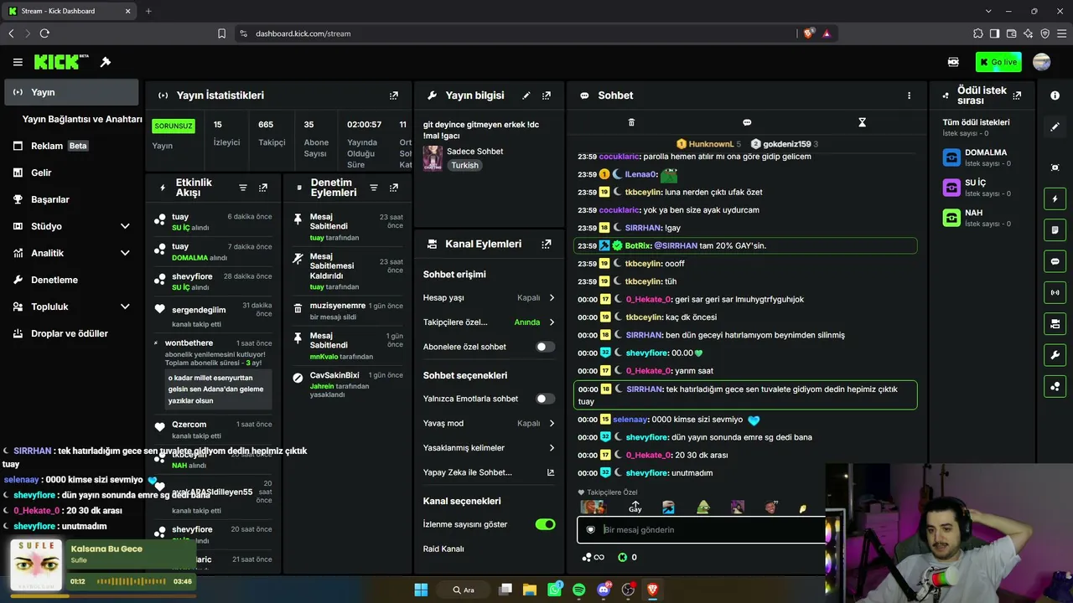This screenshot has height=603, width=1073.
Task: Pop out the Denetim Eylemleri panel
Action: (x=394, y=188)
